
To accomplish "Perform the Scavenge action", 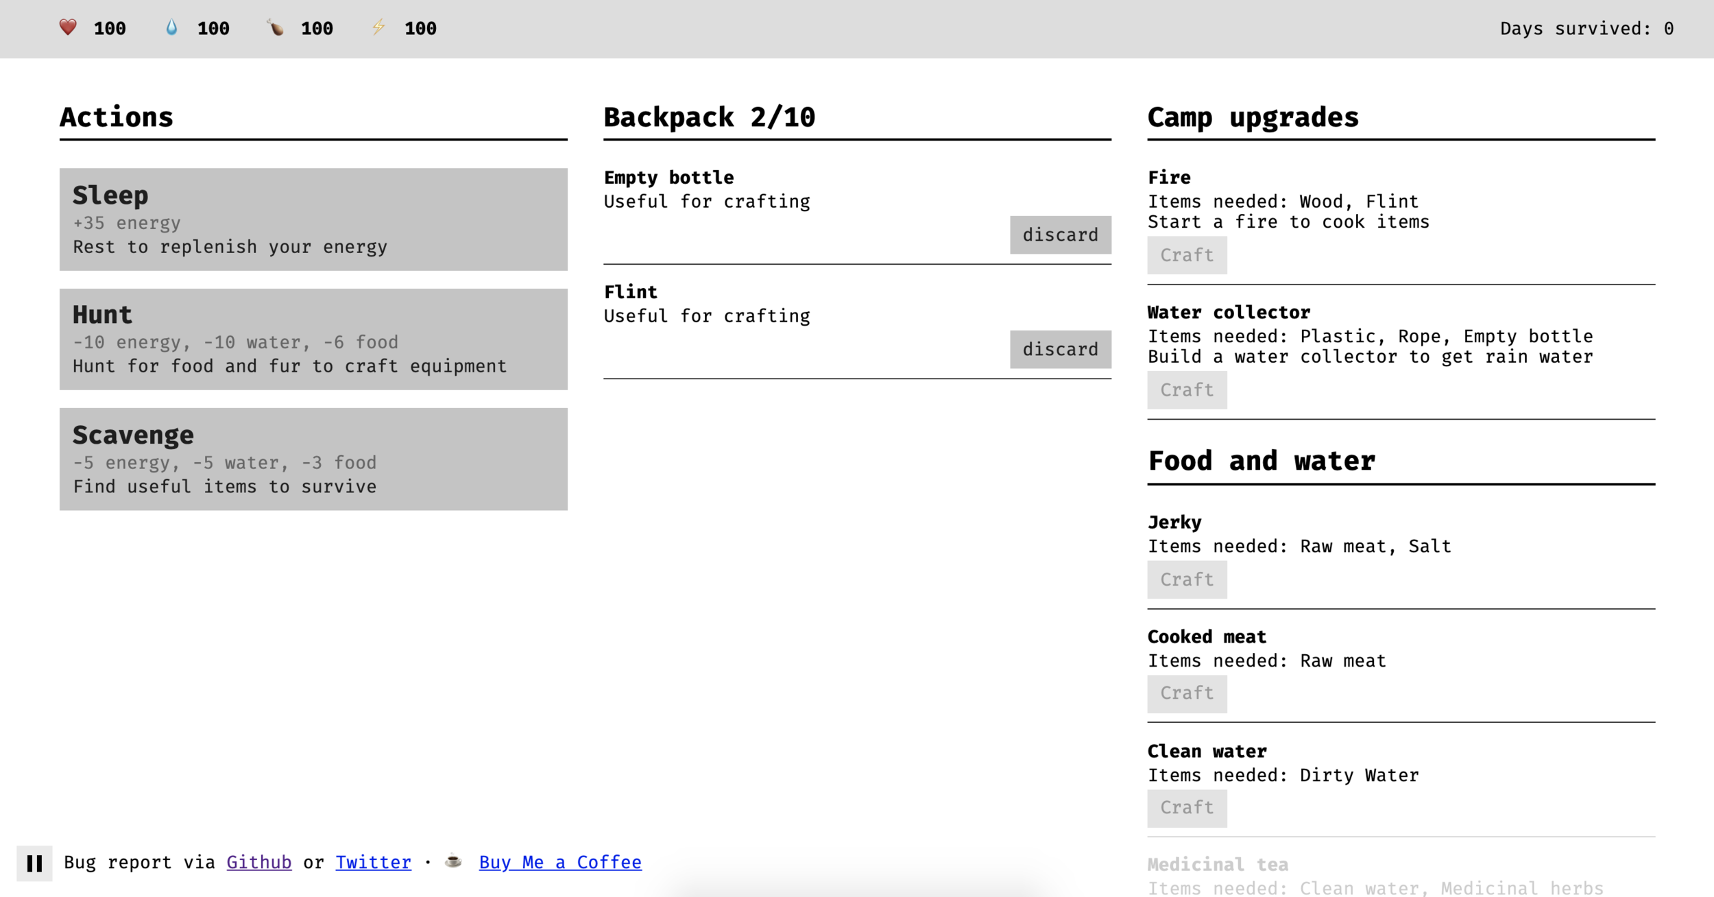I will click(313, 459).
